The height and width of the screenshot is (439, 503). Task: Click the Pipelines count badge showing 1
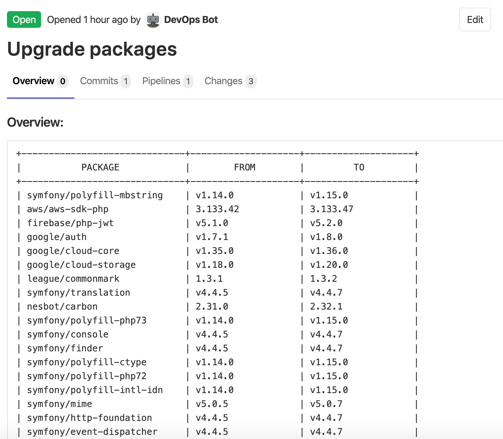(x=188, y=81)
